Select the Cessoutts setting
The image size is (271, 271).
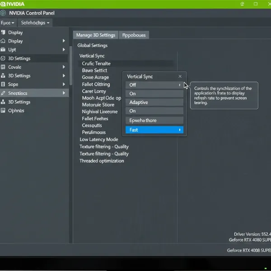point(92,125)
